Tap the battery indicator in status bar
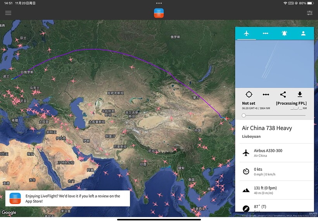Image resolution: width=318 pixels, height=222 pixels. pyautogui.click(x=311, y=3)
